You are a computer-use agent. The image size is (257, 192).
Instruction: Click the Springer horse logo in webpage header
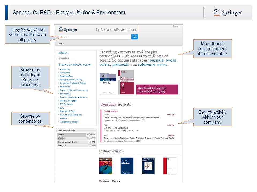coord(68,30)
